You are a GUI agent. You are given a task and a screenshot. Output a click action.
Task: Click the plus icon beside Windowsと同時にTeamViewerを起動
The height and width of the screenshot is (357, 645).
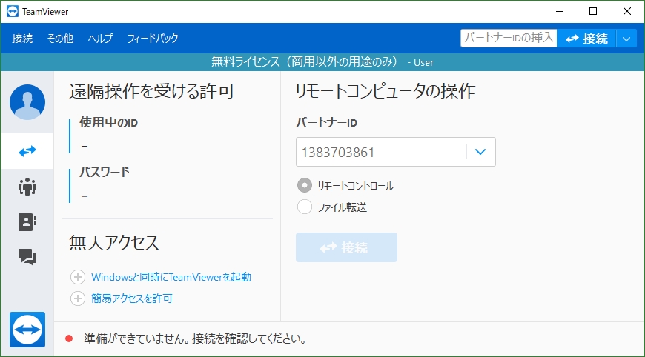pos(78,277)
